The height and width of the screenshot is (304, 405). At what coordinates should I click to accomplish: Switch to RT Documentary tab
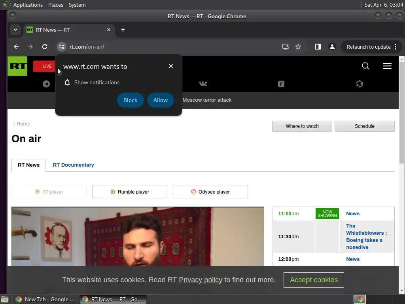[73, 165]
